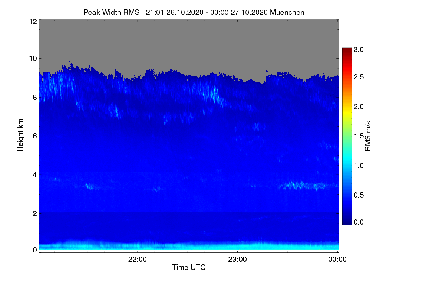Click the colorbar value '3.0'
Screen dimensions: 445x297
(358, 49)
